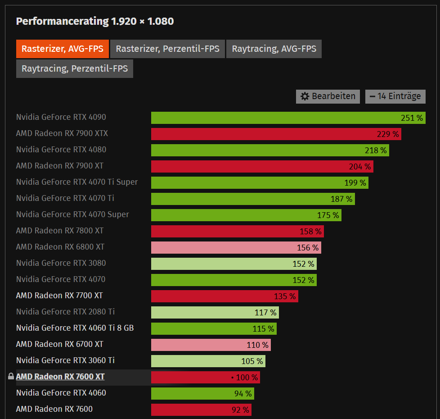Click the Nvidia GeForce RTX 4080 label
The height and width of the screenshot is (419, 440).
(61, 150)
